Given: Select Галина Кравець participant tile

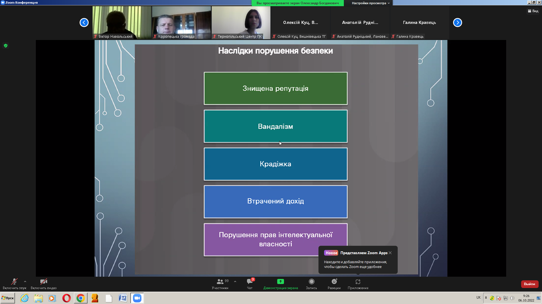Looking at the screenshot, I should coord(420,23).
